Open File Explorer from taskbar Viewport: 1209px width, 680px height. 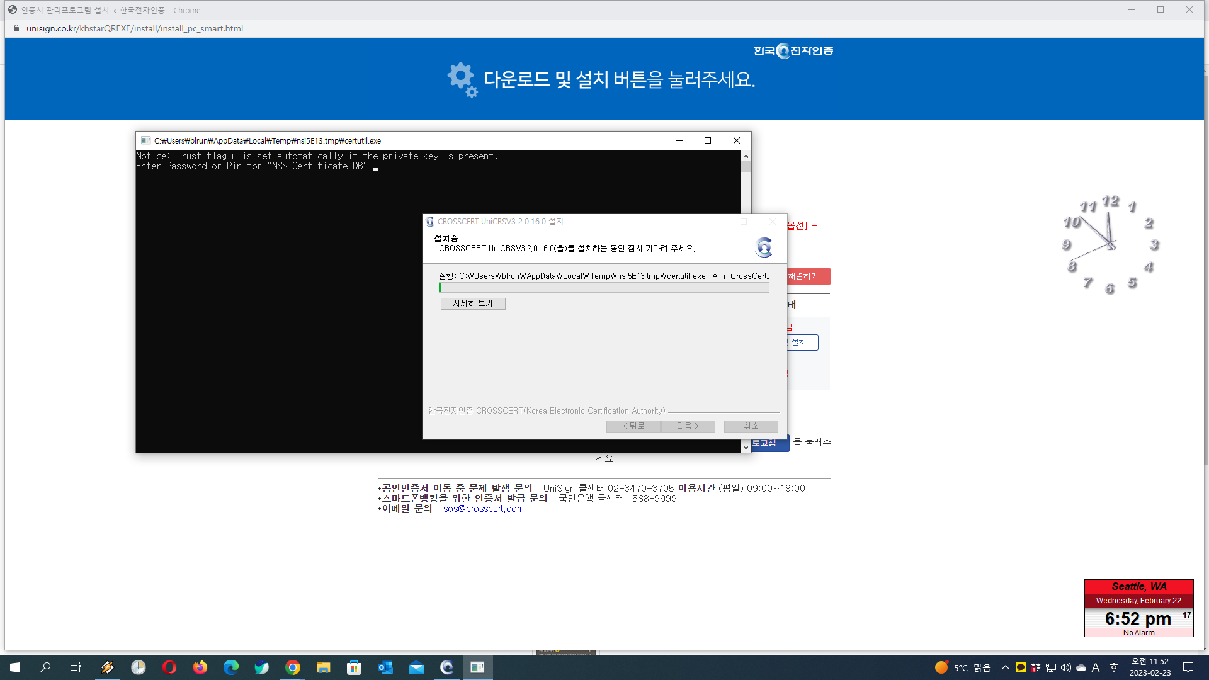(323, 667)
